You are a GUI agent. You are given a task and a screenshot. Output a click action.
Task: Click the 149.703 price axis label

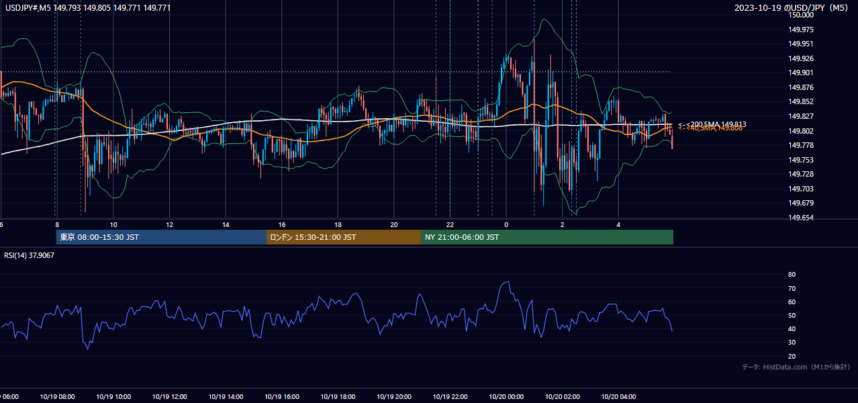click(x=801, y=189)
